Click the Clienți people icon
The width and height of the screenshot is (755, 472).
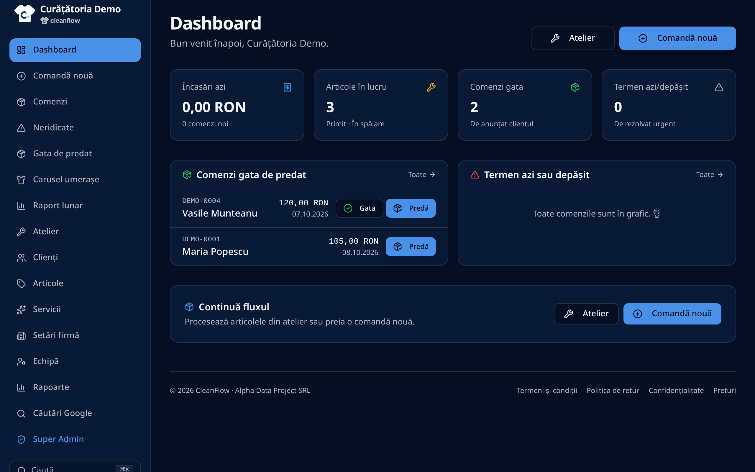[x=21, y=258]
